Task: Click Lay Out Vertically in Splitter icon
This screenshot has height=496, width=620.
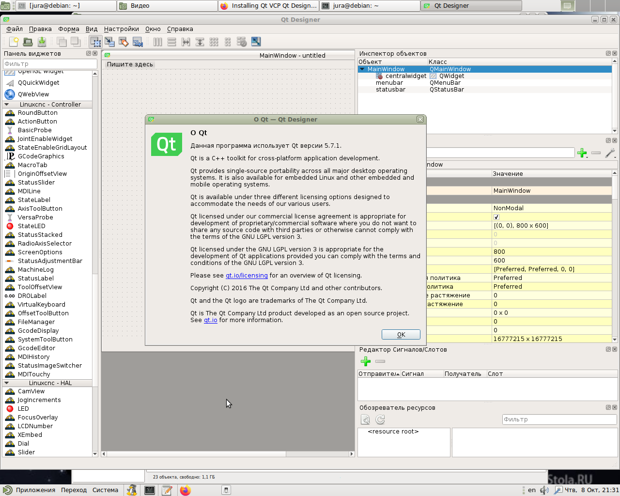Action: tap(200, 42)
